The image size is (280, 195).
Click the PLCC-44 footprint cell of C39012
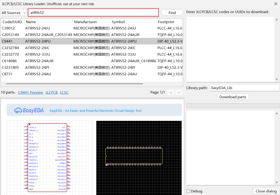pos(170,28)
